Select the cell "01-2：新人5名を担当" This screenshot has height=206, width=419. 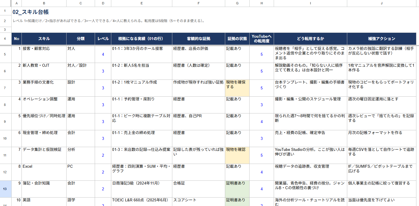142,71
